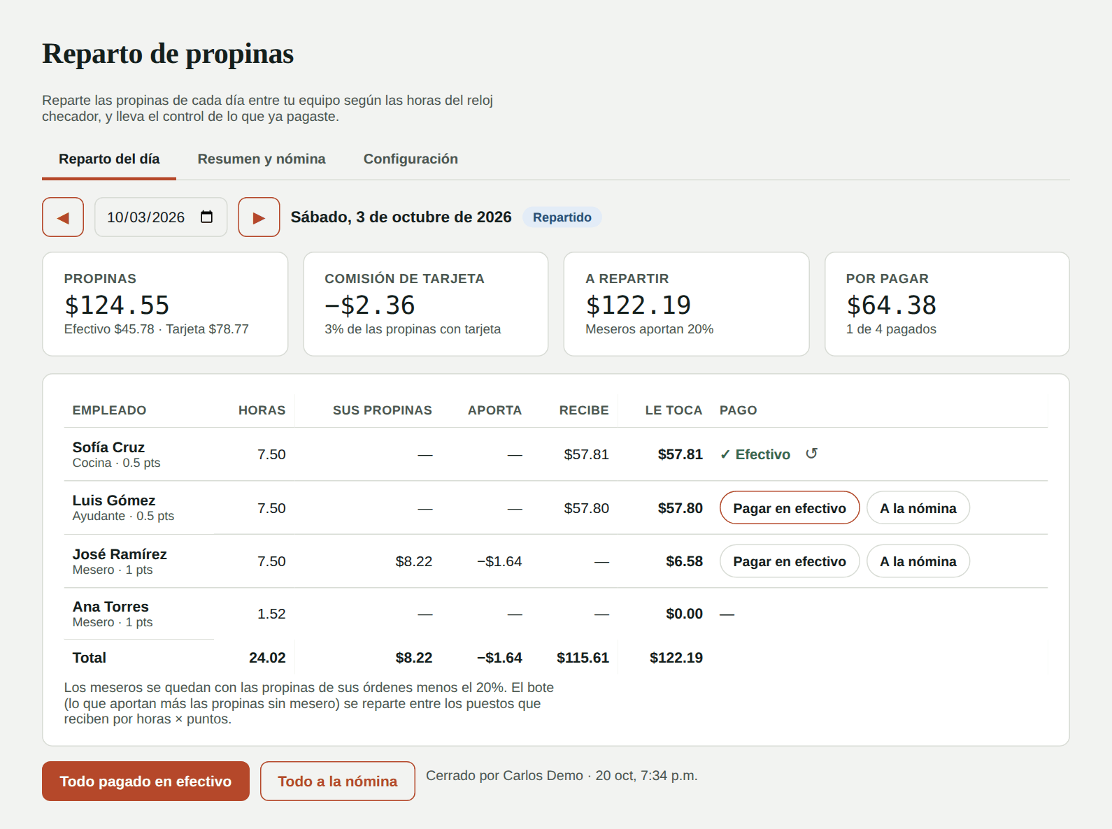Viewport: 1112px width, 829px height.
Task: Go to next day with right arrow
Action: point(259,217)
